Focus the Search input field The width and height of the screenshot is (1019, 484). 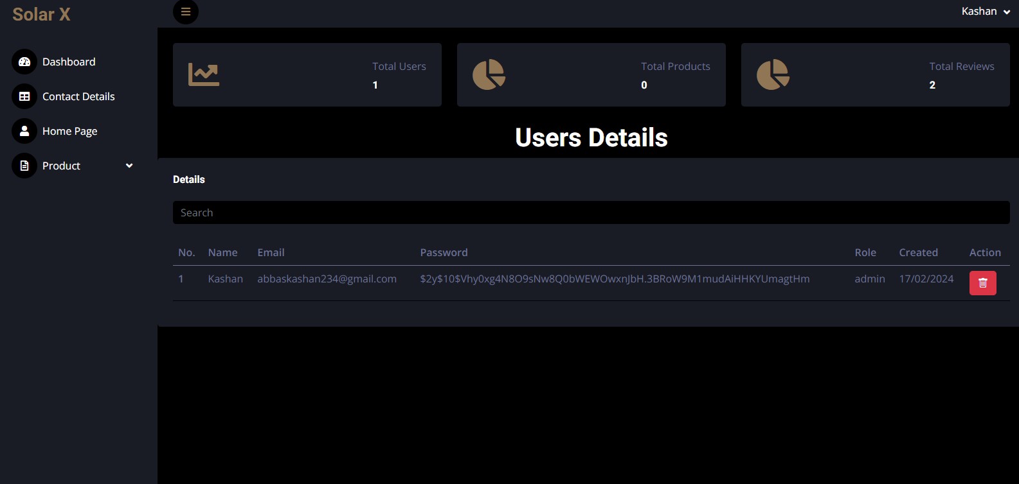point(591,212)
